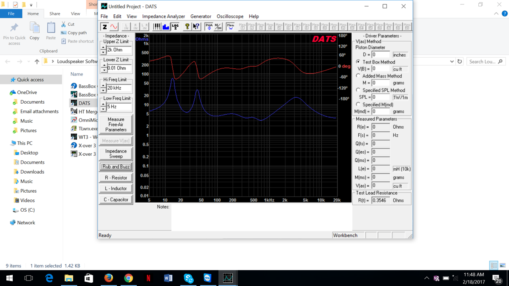The image size is (509, 286).
Task: Click the R - Resistor button
Action: click(116, 178)
